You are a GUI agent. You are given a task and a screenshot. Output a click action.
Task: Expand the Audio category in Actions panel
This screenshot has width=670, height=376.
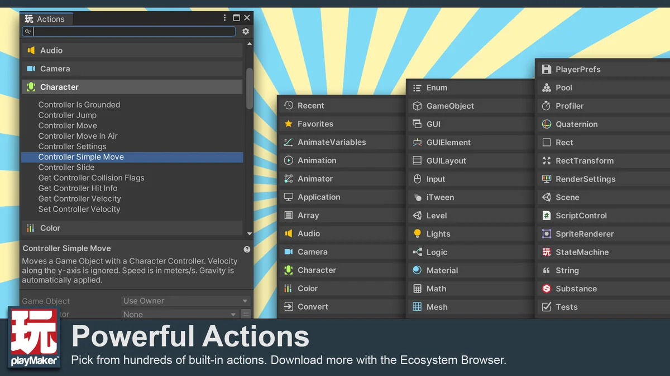[x=132, y=50]
